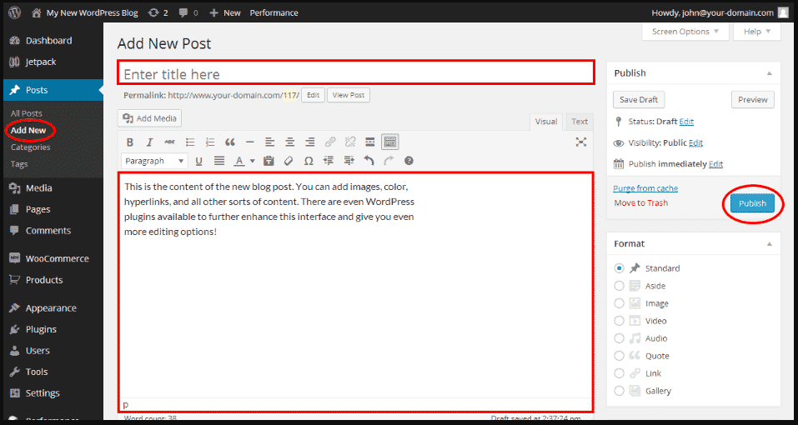The width and height of the screenshot is (798, 425).
Task: Insert a hyperlink with the link icon
Action: click(329, 142)
